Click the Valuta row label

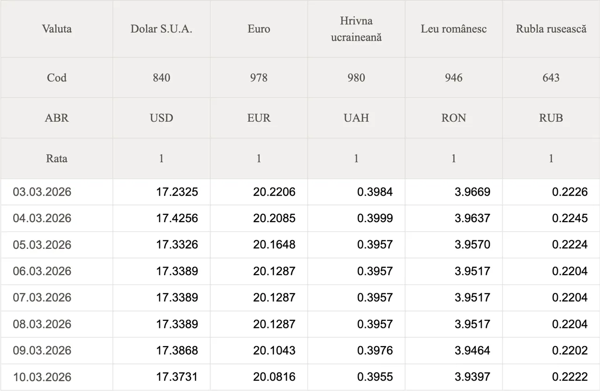pyautogui.click(x=57, y=29)
